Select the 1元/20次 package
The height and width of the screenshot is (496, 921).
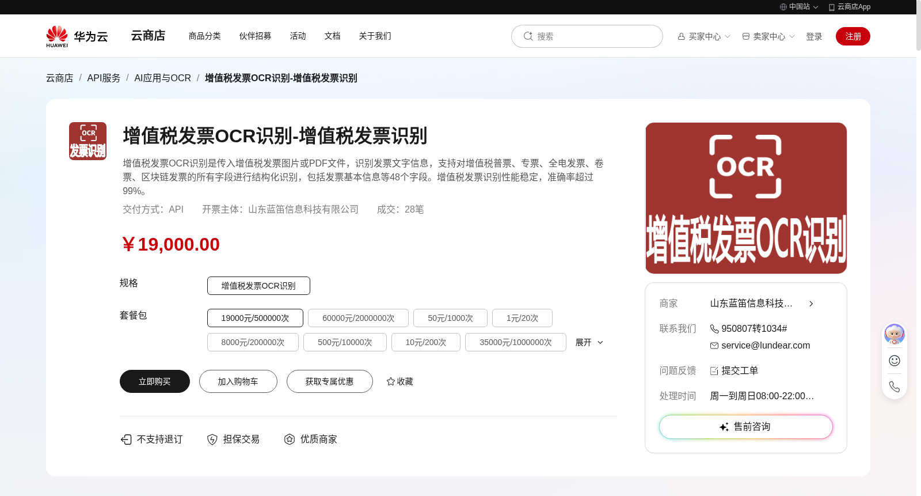click(x=522, y=318)
